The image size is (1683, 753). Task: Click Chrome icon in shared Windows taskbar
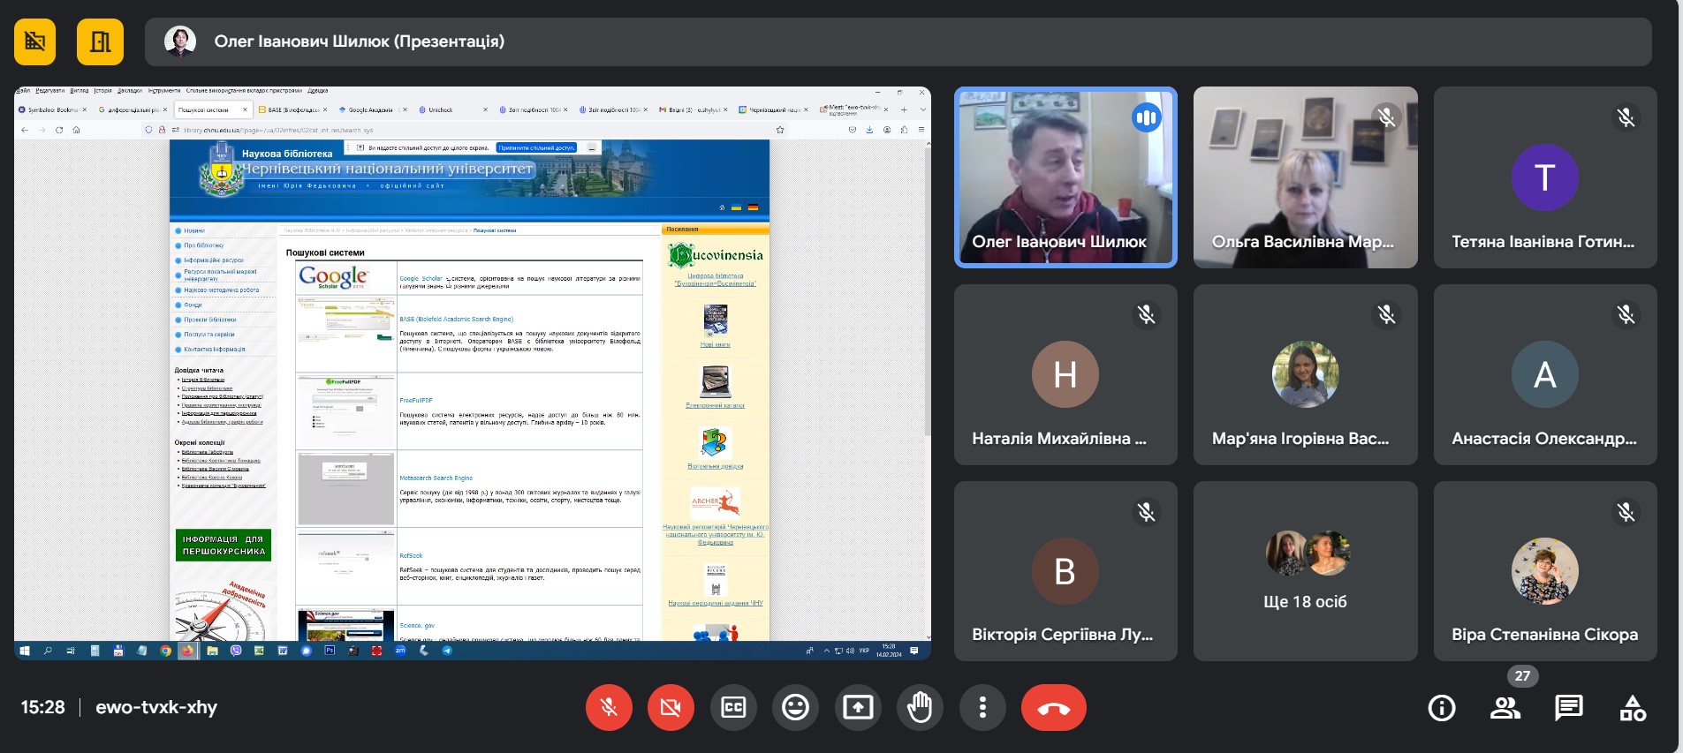tap(165, 651)
